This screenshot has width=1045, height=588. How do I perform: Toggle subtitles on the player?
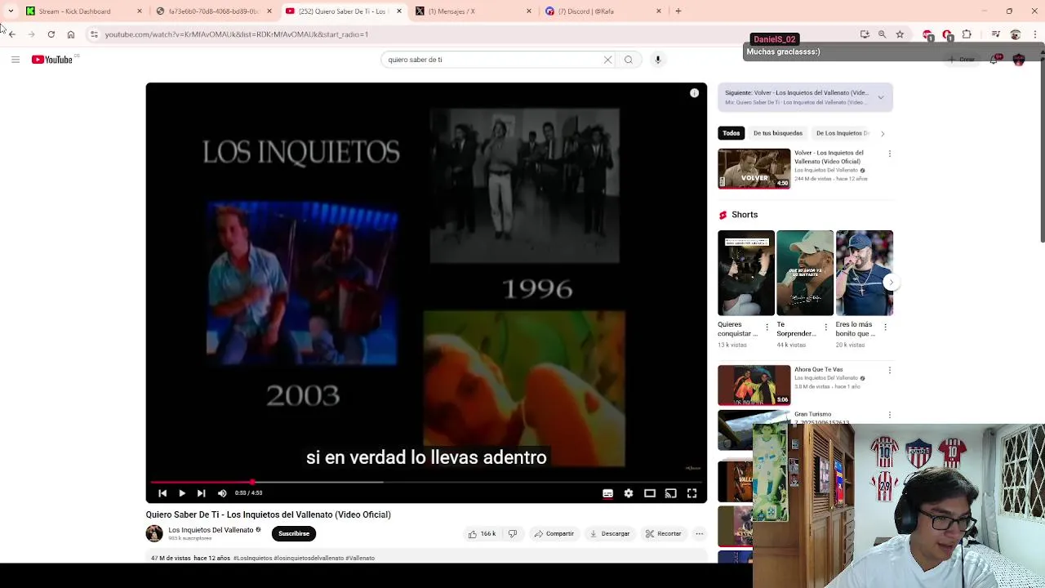tap(607, 493)
